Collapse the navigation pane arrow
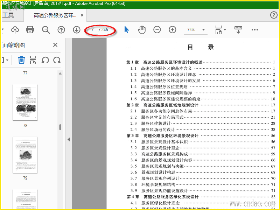This screenshot has height=210, width=280. pos(69,139)
